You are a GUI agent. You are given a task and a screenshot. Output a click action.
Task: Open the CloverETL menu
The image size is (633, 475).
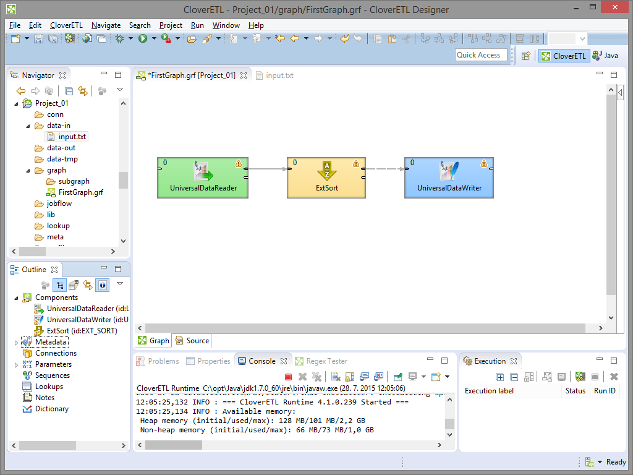pos(66,25)
